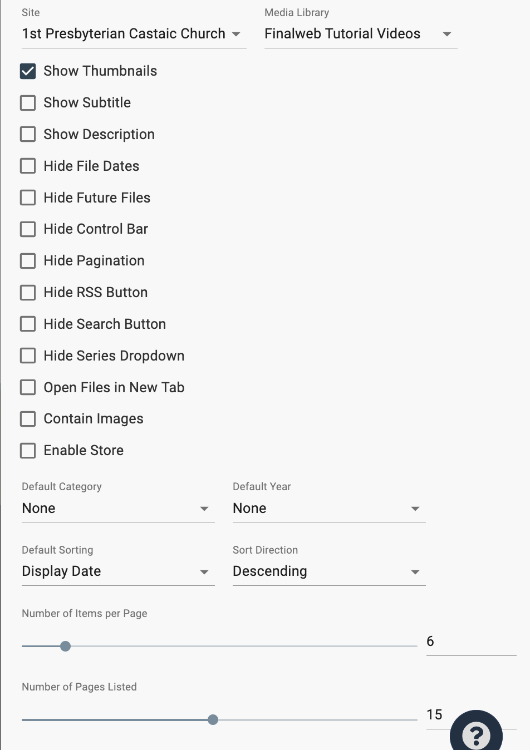Enable Hide Future Files option
The image size is (530, 750).
pos(28,198)
